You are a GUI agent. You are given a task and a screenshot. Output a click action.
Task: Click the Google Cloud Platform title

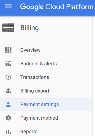click(x=57, y=7)
